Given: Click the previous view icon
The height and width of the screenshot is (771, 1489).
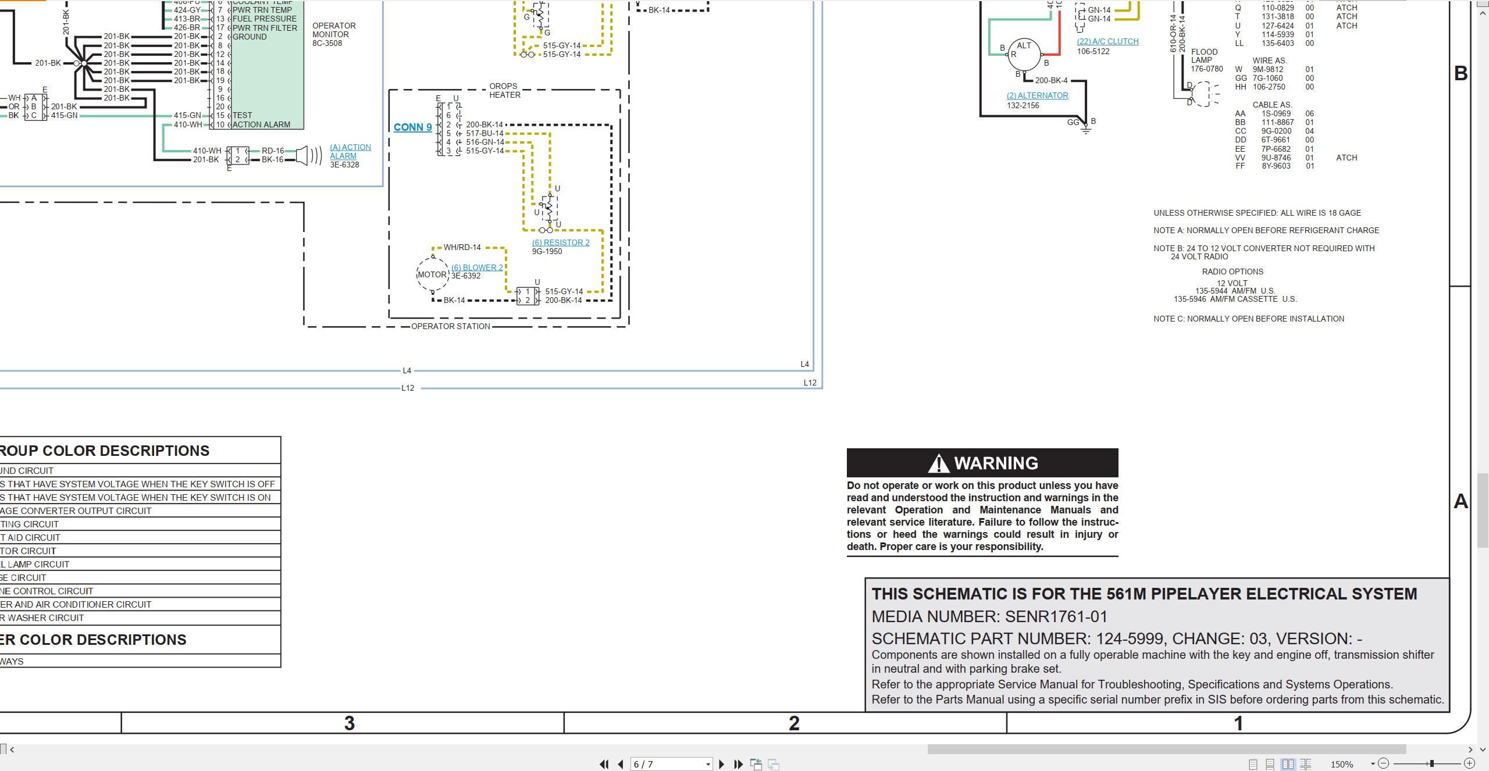Looking at the screenshot, I should [756, 764].
